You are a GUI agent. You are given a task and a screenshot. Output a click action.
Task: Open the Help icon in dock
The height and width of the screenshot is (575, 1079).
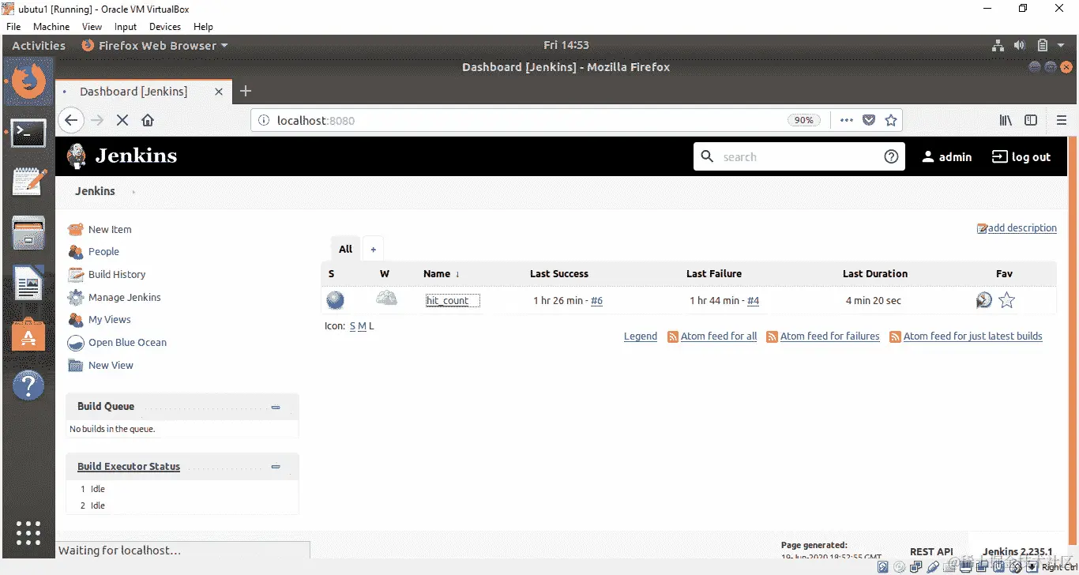(x=28, y=385)
